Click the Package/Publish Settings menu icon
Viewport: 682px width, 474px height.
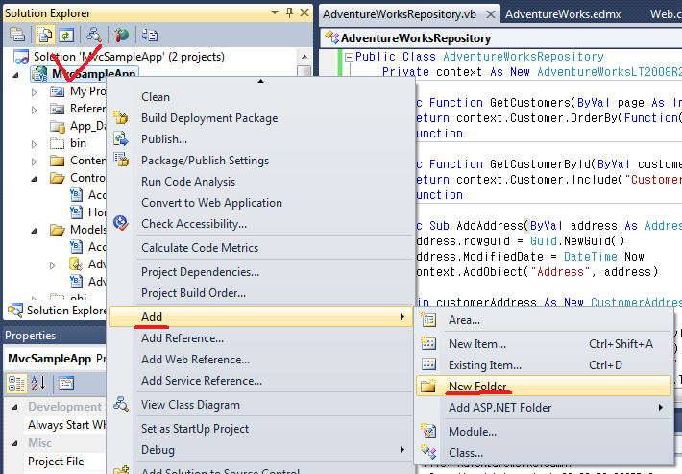pyautogui.click(x=121, y=160)
